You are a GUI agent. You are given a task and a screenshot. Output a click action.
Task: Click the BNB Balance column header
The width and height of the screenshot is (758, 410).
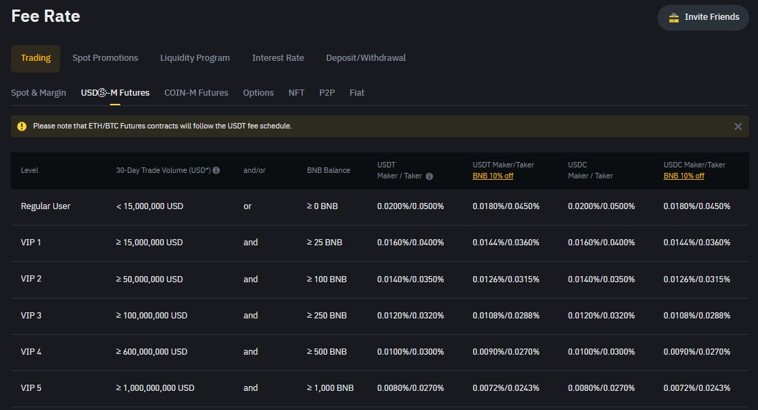328,171
